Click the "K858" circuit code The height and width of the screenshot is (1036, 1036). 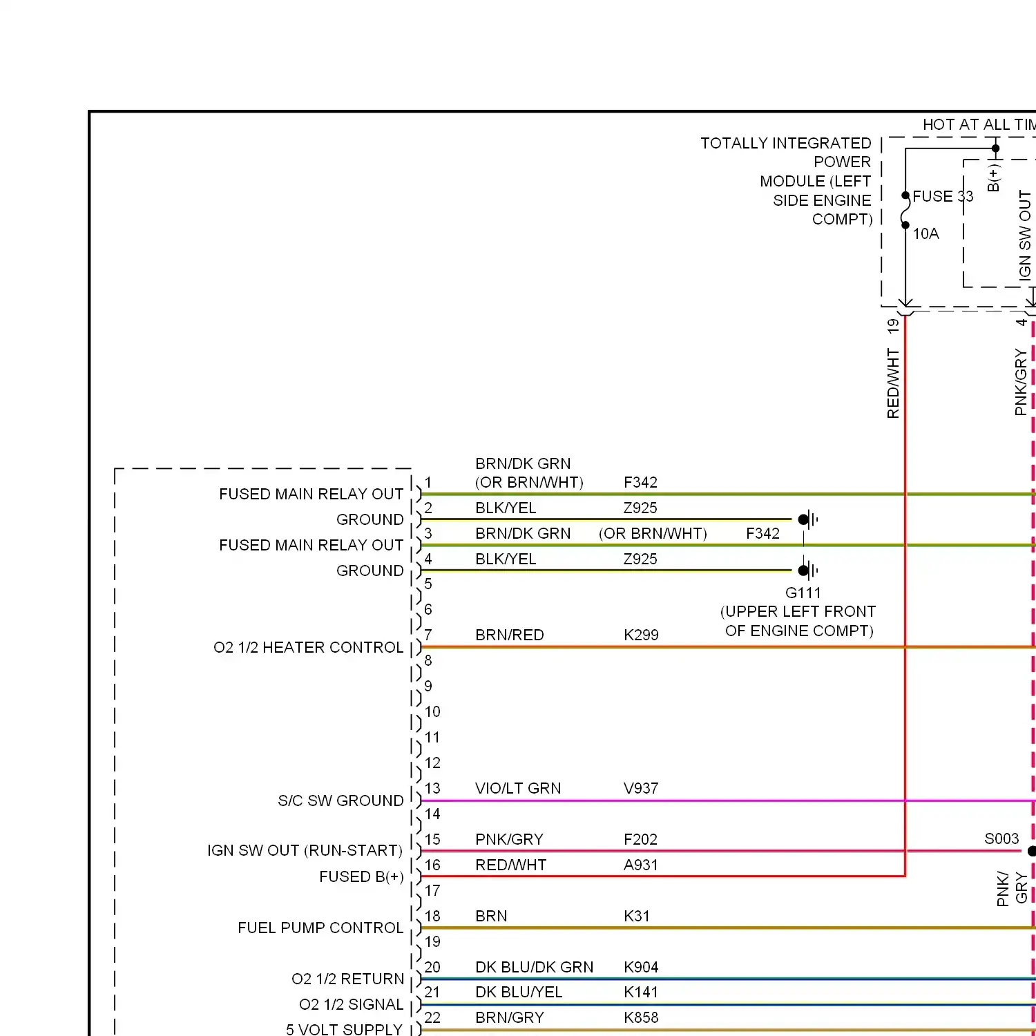[x=641, y=1018]
